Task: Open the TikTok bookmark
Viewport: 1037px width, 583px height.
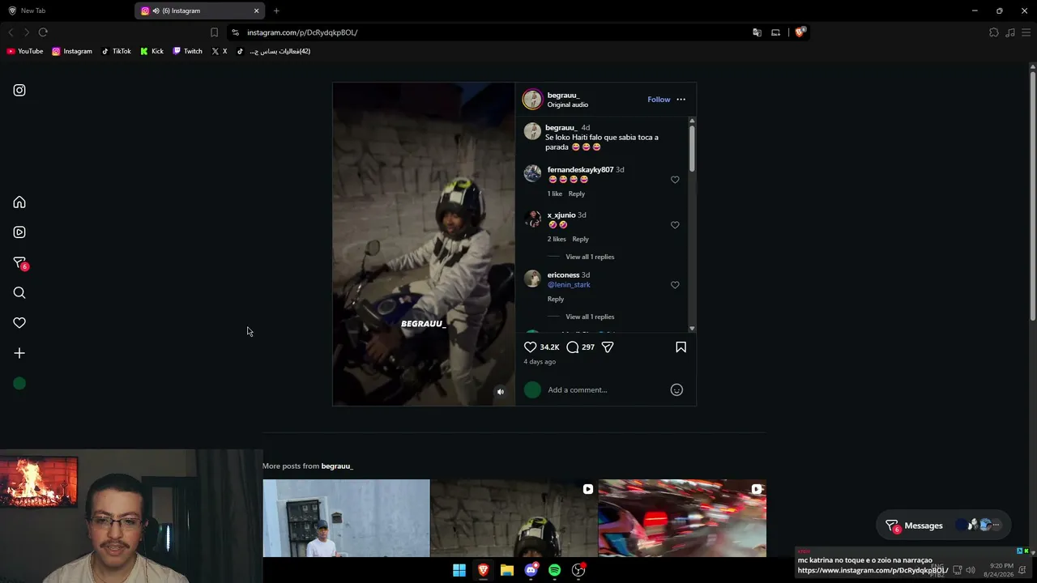Action: coord(116,52)
